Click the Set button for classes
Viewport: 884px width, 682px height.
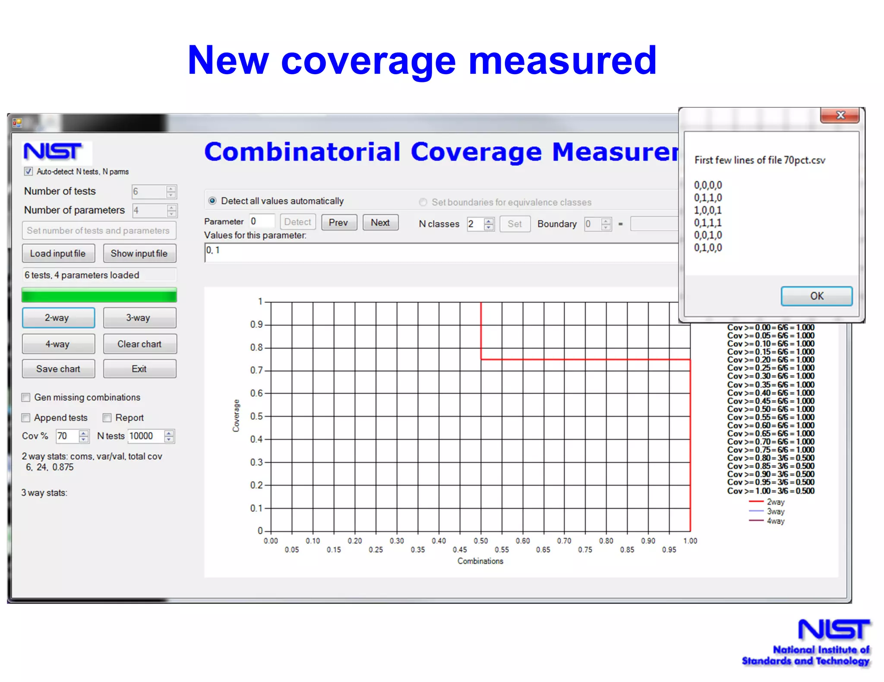coord(515,224)
